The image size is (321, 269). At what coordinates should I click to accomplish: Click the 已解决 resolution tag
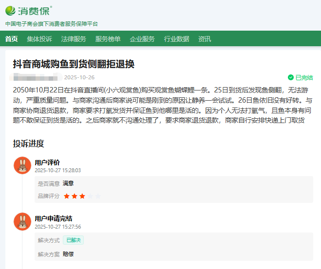coord(73,240)
